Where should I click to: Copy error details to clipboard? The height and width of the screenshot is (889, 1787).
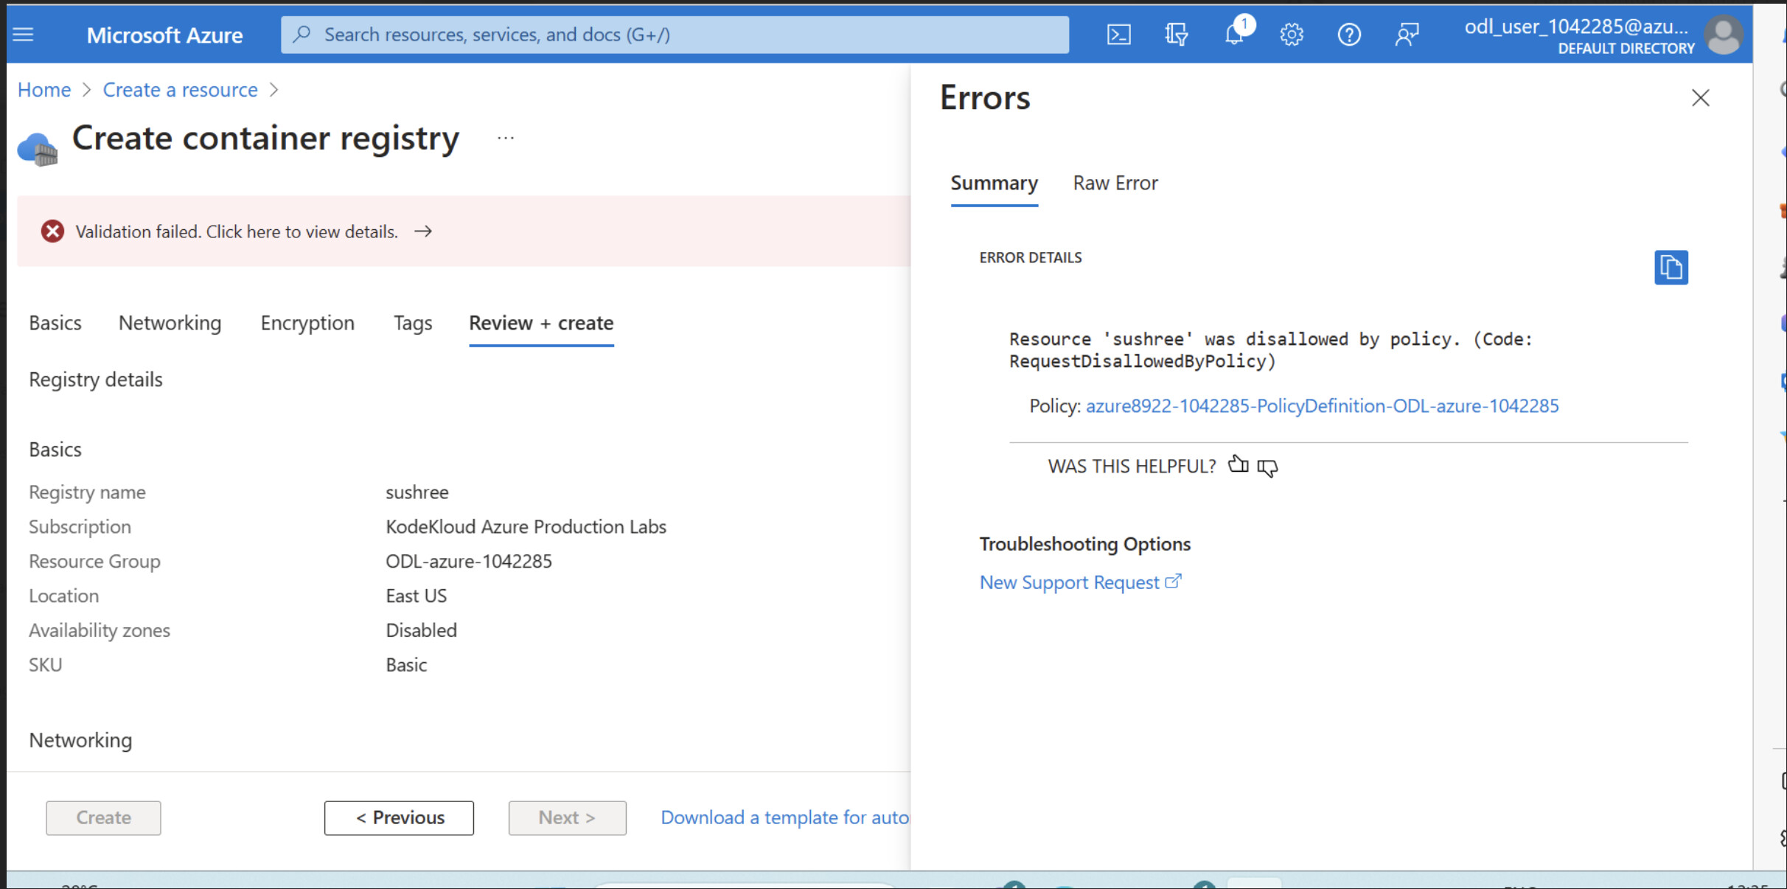pyautogui.click(x=1671, y=267)
